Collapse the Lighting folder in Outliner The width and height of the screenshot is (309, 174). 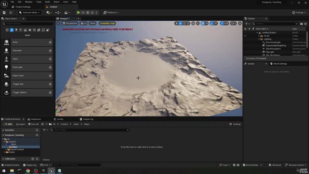(259, 39)
